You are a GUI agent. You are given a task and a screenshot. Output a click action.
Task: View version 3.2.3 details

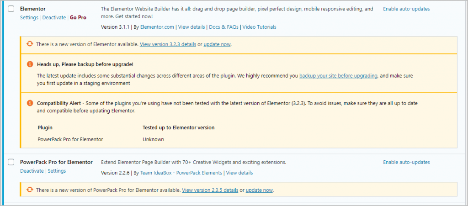pyautogui.click(x=168, y=44)
